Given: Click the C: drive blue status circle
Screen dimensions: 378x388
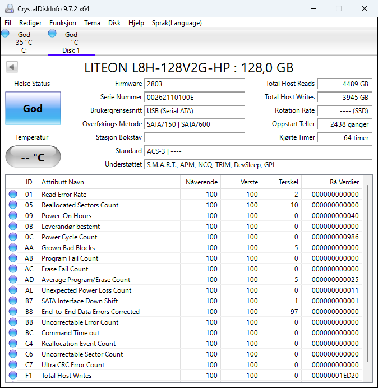Looking at the screenshot, I should point(5,33).
